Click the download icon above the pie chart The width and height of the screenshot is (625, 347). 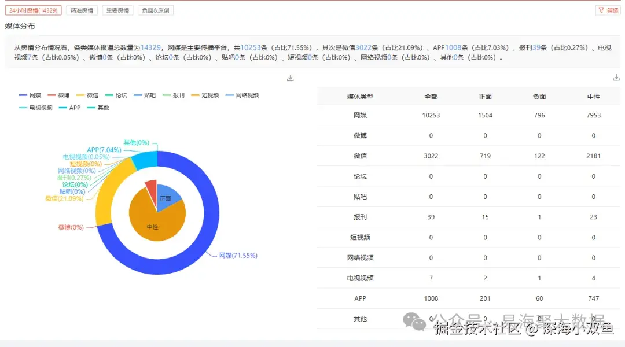pyautogui.click(x=290, y=77)
